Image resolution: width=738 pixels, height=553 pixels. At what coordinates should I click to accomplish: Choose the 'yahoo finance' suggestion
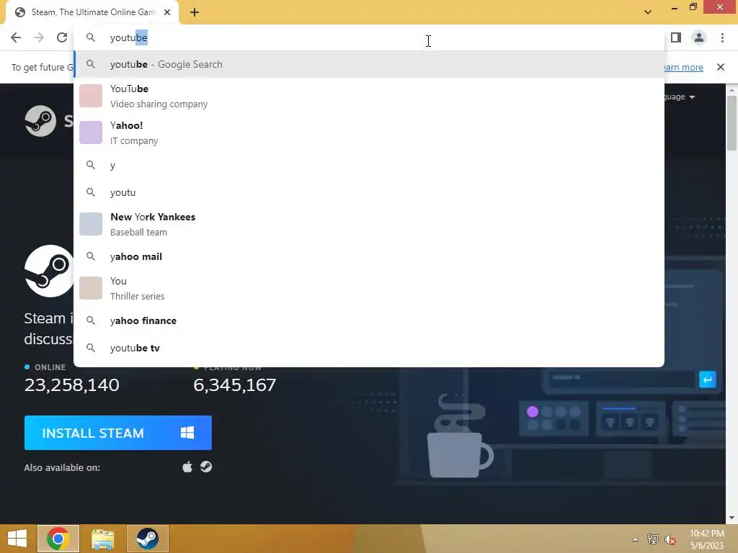[x=369, y=320]
